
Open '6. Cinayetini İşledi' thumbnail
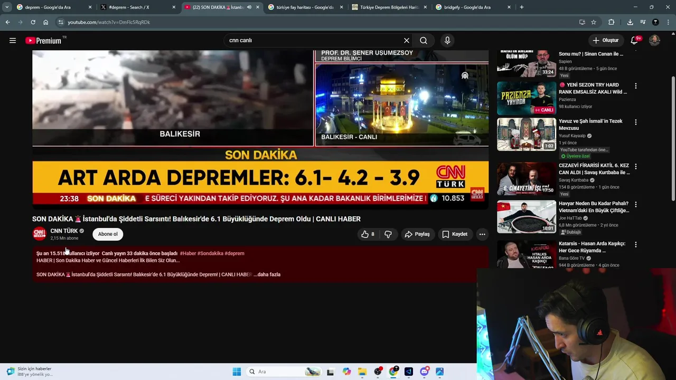[527, 179]
